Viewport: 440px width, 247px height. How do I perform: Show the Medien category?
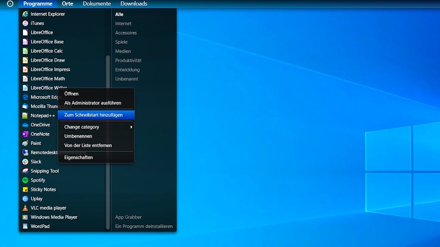point(123,51)
